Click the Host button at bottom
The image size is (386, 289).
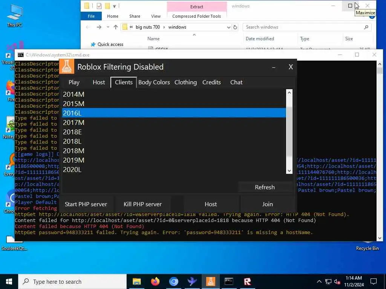[211, 204]
